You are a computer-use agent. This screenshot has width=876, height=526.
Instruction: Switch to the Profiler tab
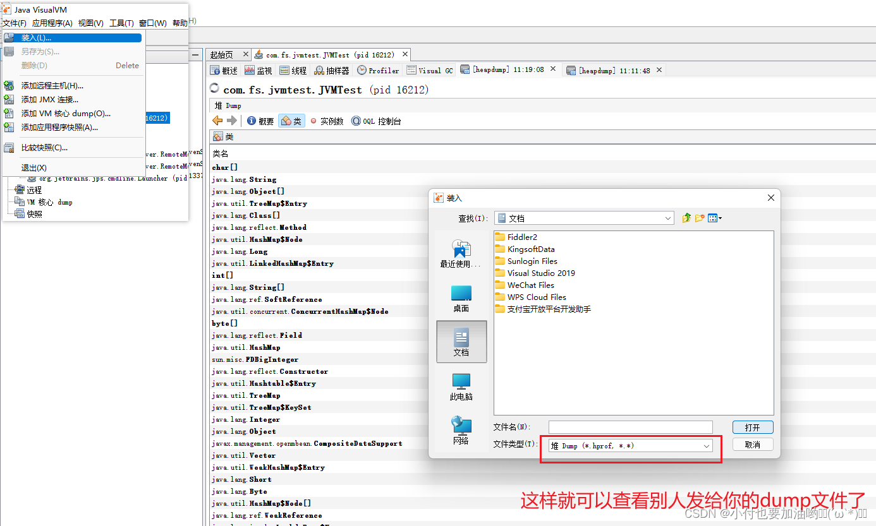(x=378, y=71)
